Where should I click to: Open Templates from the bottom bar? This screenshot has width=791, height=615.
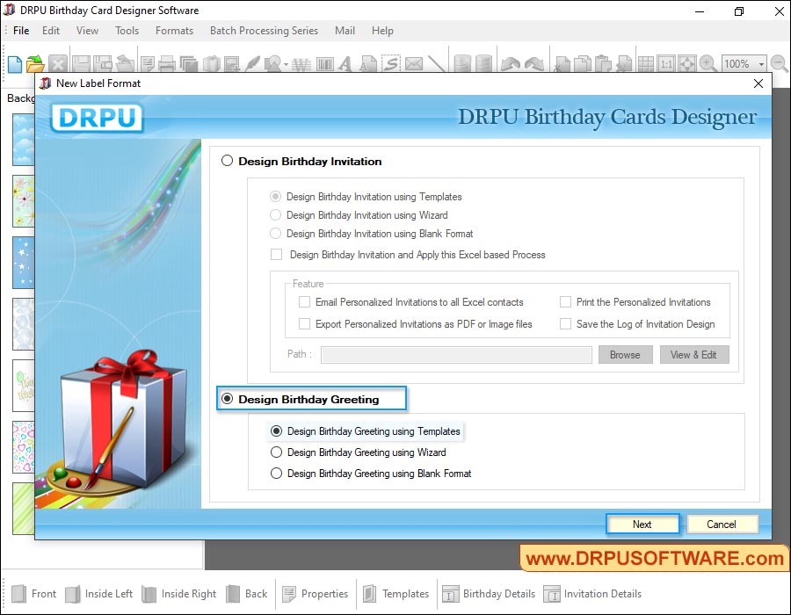(396, 594)
